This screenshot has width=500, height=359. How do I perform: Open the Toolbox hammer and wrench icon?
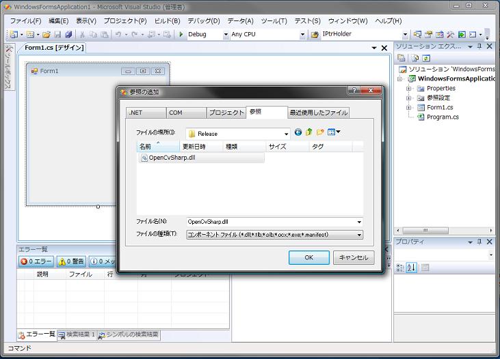[450, 34]
